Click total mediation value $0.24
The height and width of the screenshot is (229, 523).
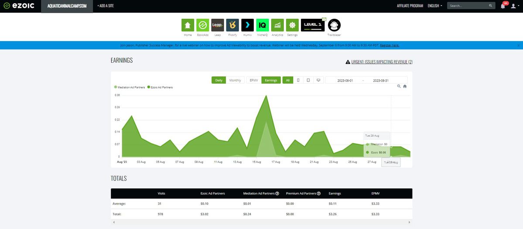point(247,214)
